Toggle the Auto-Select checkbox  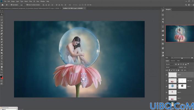(x=11, y=5)
